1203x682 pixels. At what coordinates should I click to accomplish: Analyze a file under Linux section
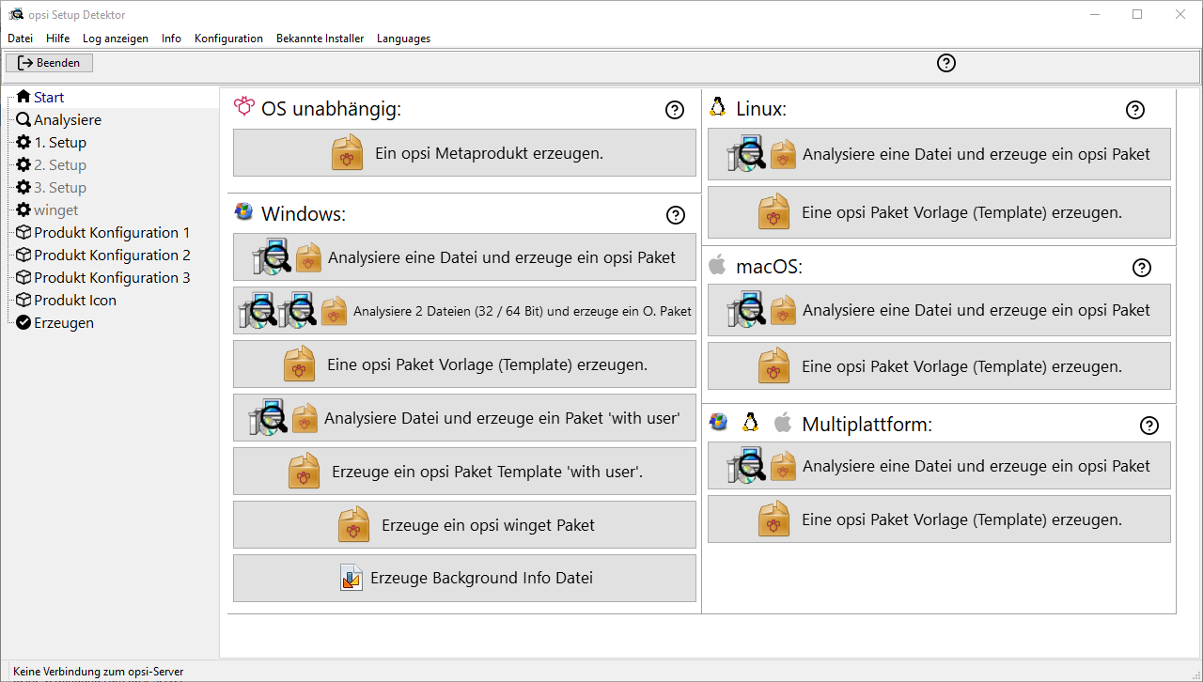(x=939, y=154)
